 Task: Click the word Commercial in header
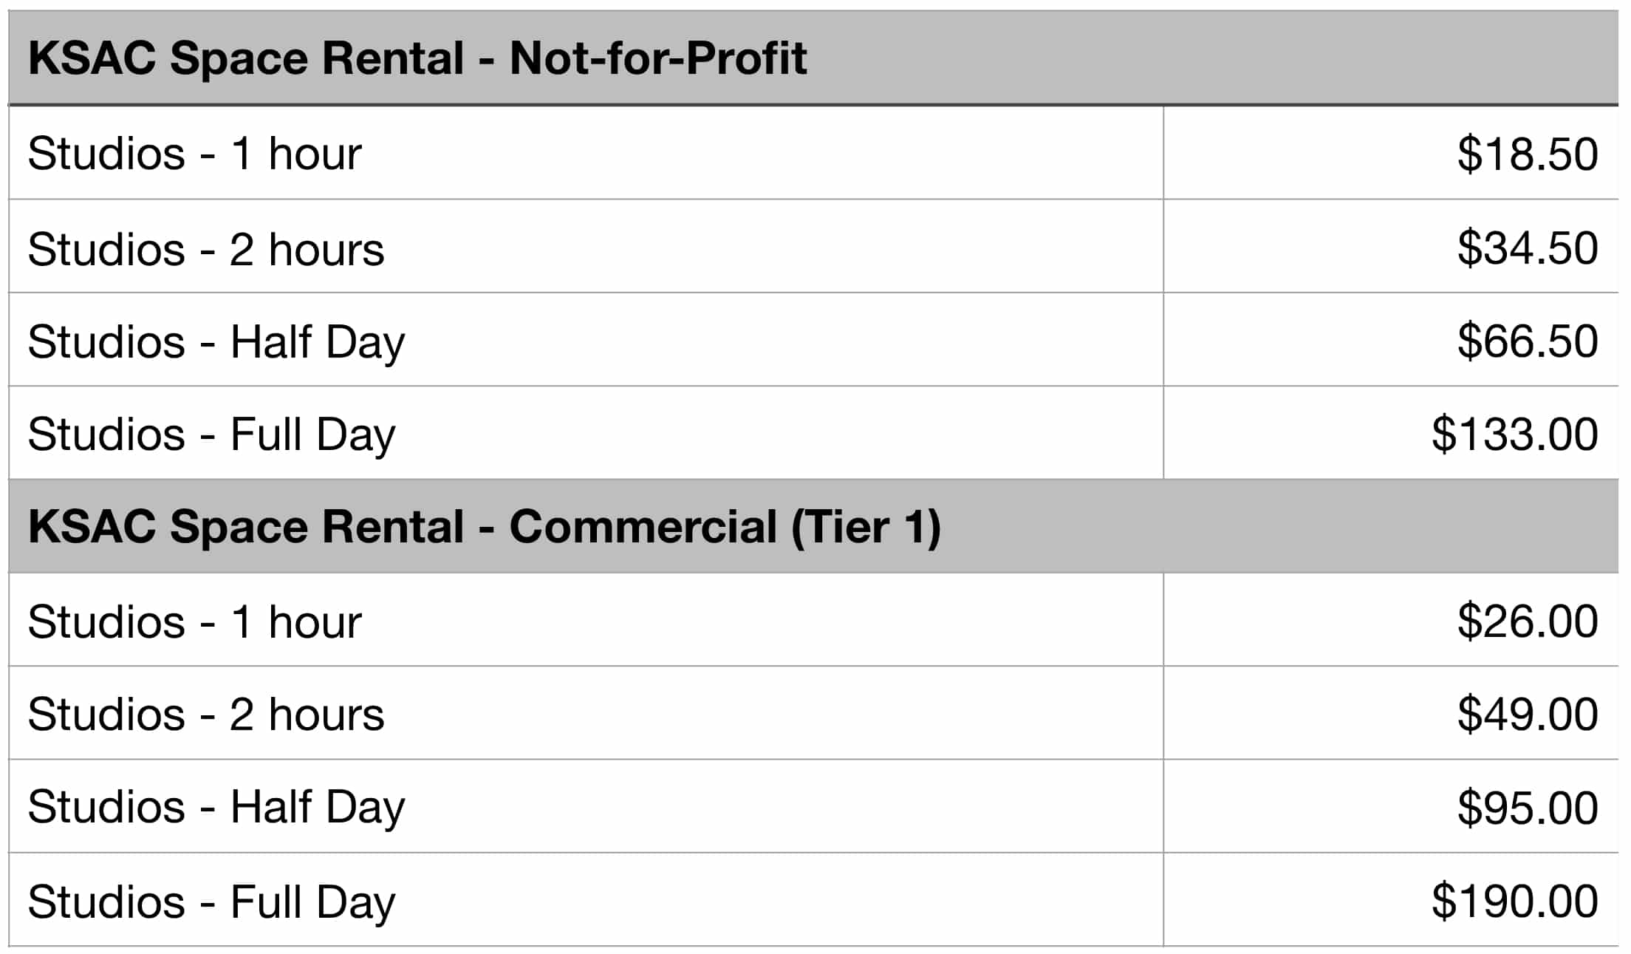click(x=643, y=527)
